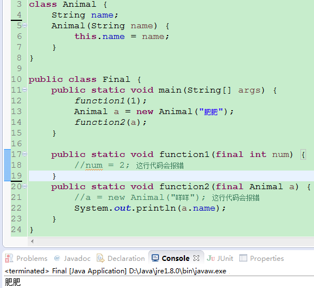Click the "System.out.println(a.name);" statement

pyautogui.click(x=150, y=208)
